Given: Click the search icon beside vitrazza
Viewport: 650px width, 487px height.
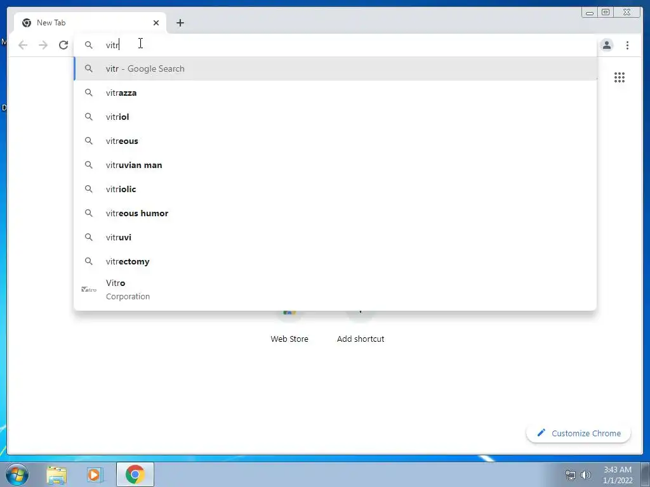Looking at the screenshot, I should coord(89,93).
